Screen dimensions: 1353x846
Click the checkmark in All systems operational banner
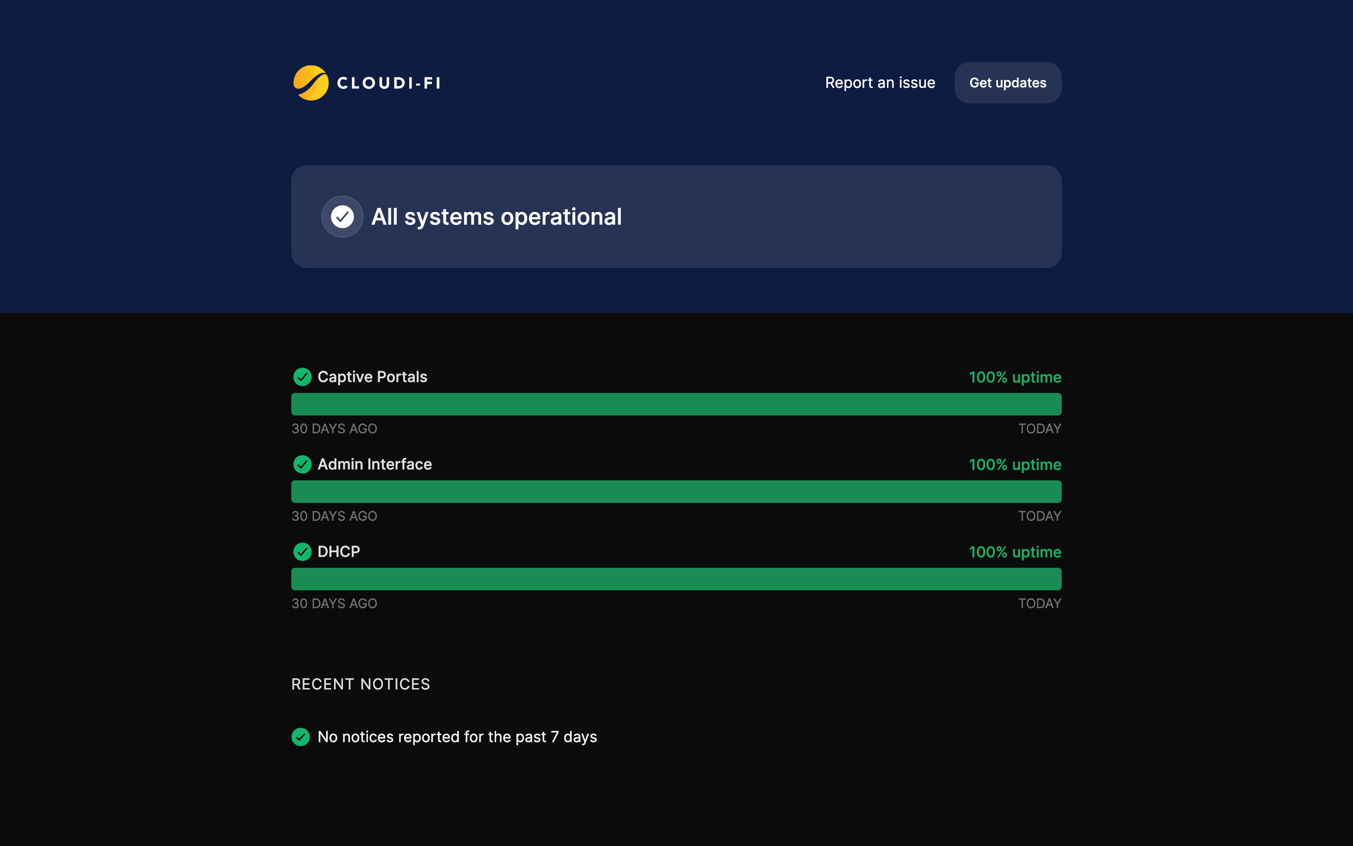click(342, 217)
